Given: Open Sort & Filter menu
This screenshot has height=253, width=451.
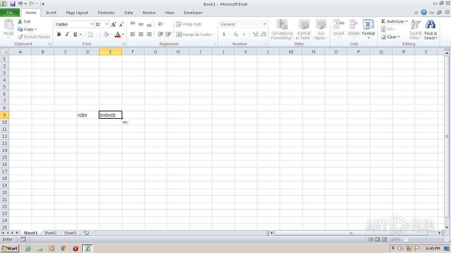Looking at the screenshot, I should pyautogui.click(x=416, y=30).
